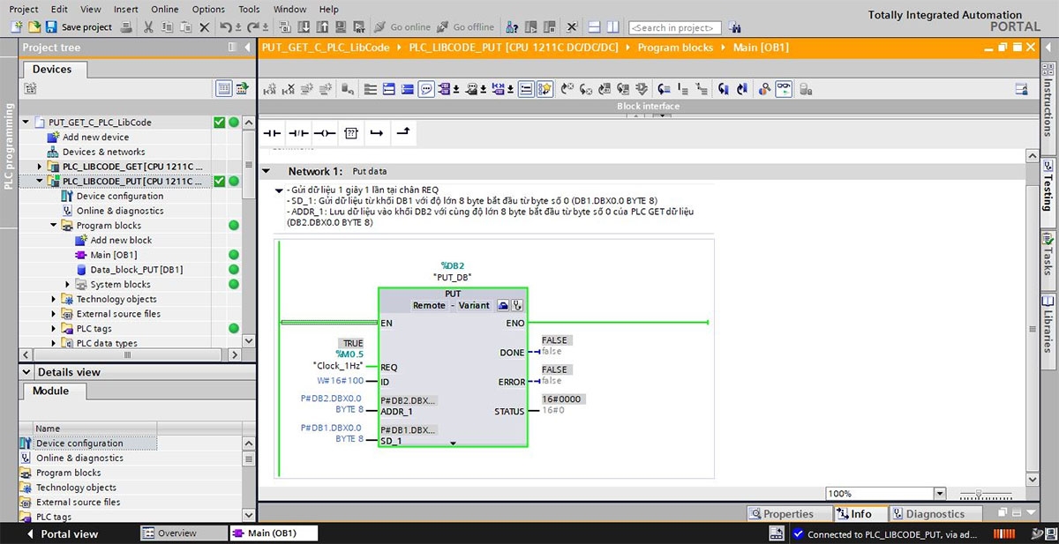Open the Options menu

pyautogui.click(x=208, y=9)
